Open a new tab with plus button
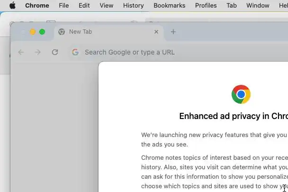 tap(173, 32)
